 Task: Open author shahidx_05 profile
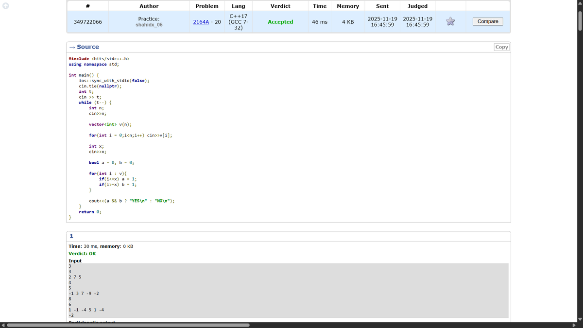(149, 25)
